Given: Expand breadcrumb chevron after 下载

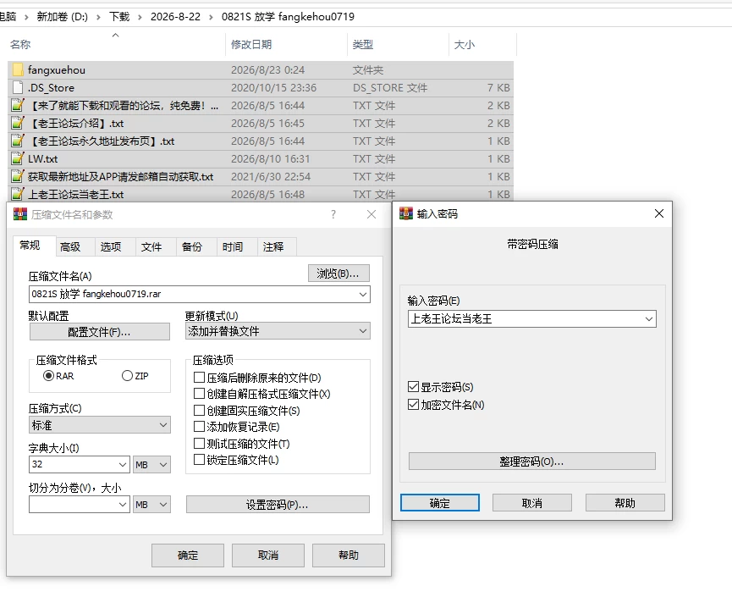Looking at the screenshot, I should (140, 17).
